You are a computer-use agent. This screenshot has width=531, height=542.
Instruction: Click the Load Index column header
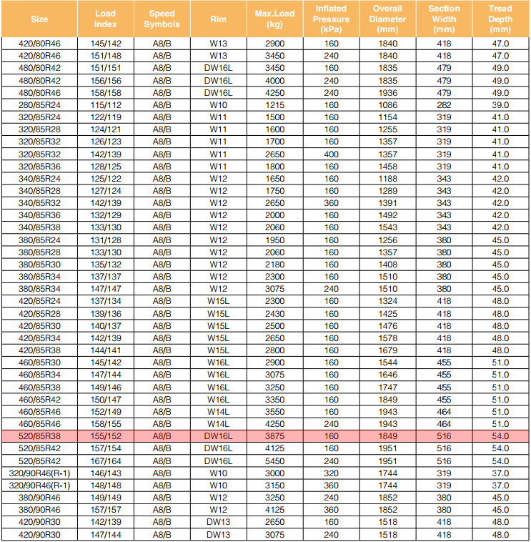[105, 19]
